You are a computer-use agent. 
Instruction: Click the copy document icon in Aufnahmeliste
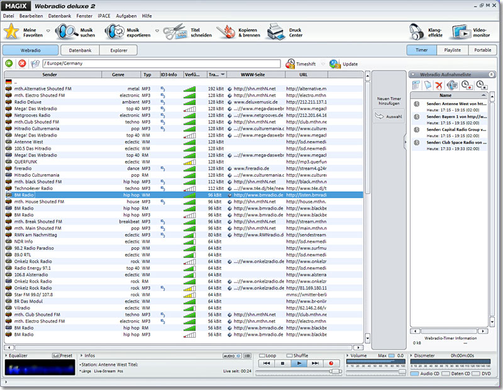tap(428, 85)
